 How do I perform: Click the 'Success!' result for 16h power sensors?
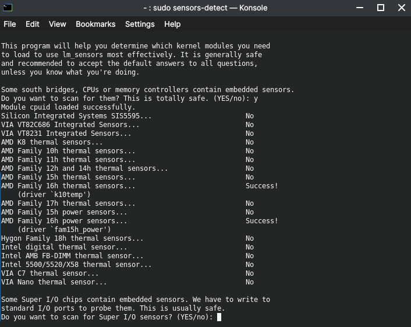(261, 221)
